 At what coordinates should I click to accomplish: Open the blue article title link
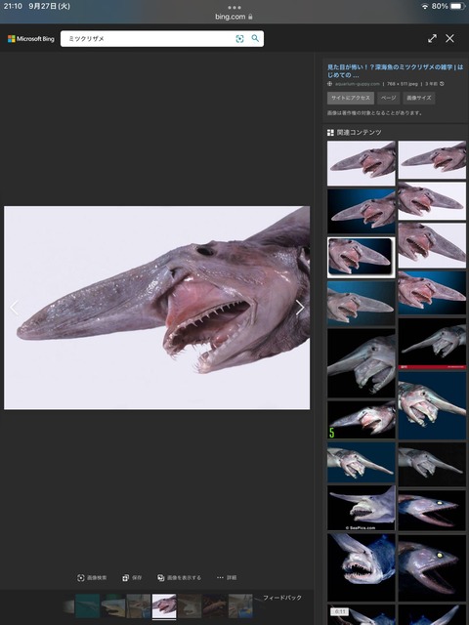pos(395,71)
